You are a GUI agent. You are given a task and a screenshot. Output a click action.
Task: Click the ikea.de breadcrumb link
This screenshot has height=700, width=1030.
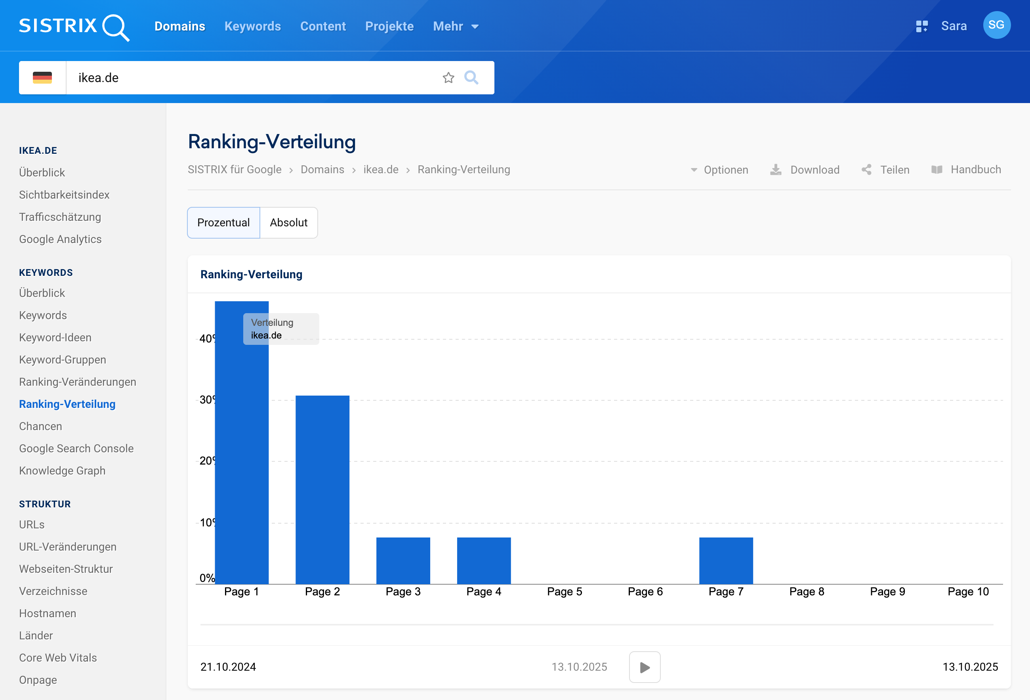(x=380, y=169)
